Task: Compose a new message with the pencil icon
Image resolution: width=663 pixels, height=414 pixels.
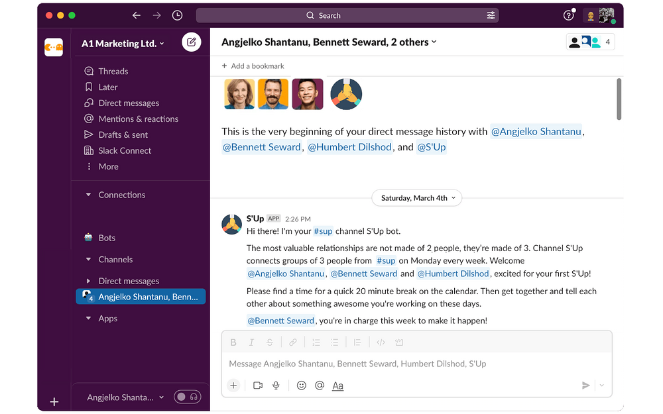Action: (x=191, y=42)
